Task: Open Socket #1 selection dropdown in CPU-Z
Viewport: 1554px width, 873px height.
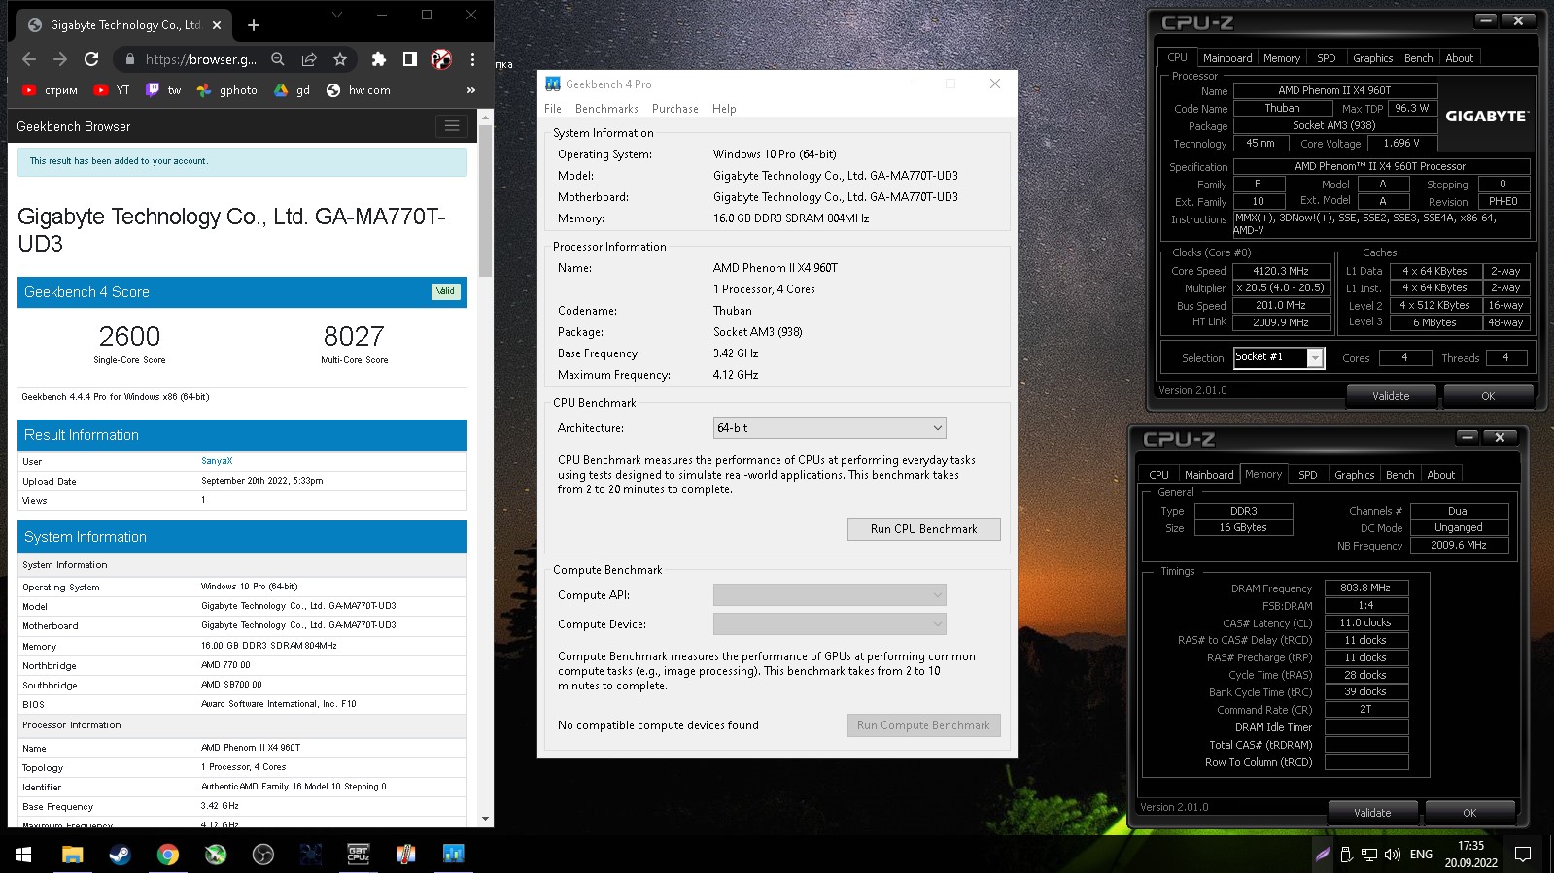Action: 1278,357
